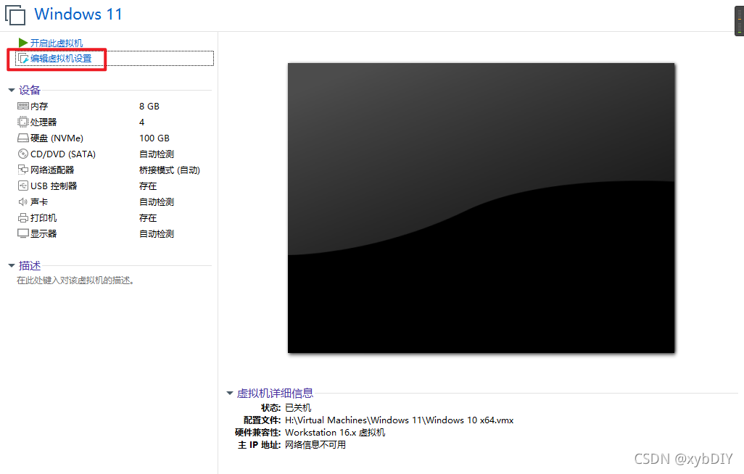The image size is (744, 474).
Task: Click the 存在 value for 打印机
Action: tap(148, 217)
